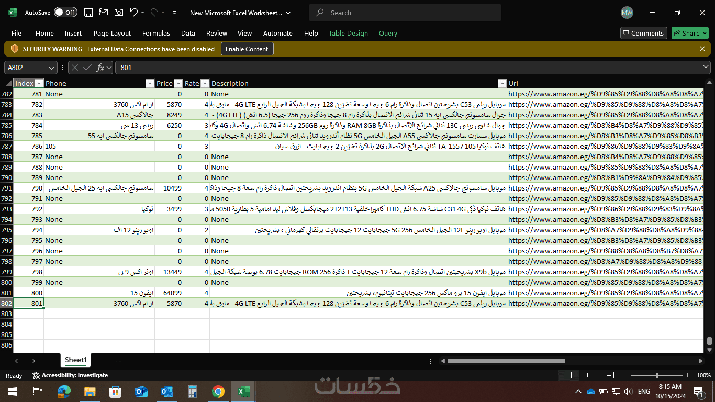Click the volume speaker icon in system tray
This screenshot has width=715, height=402.
coord(628,392)
